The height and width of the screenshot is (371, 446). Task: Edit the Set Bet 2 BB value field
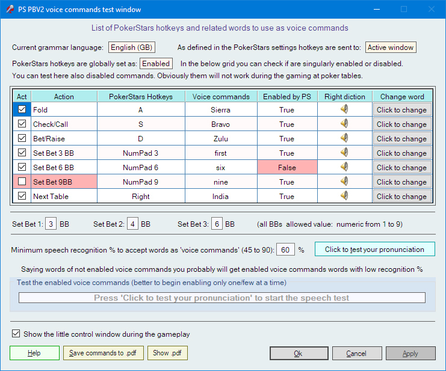pyautogui.click(x=132, y=224)
